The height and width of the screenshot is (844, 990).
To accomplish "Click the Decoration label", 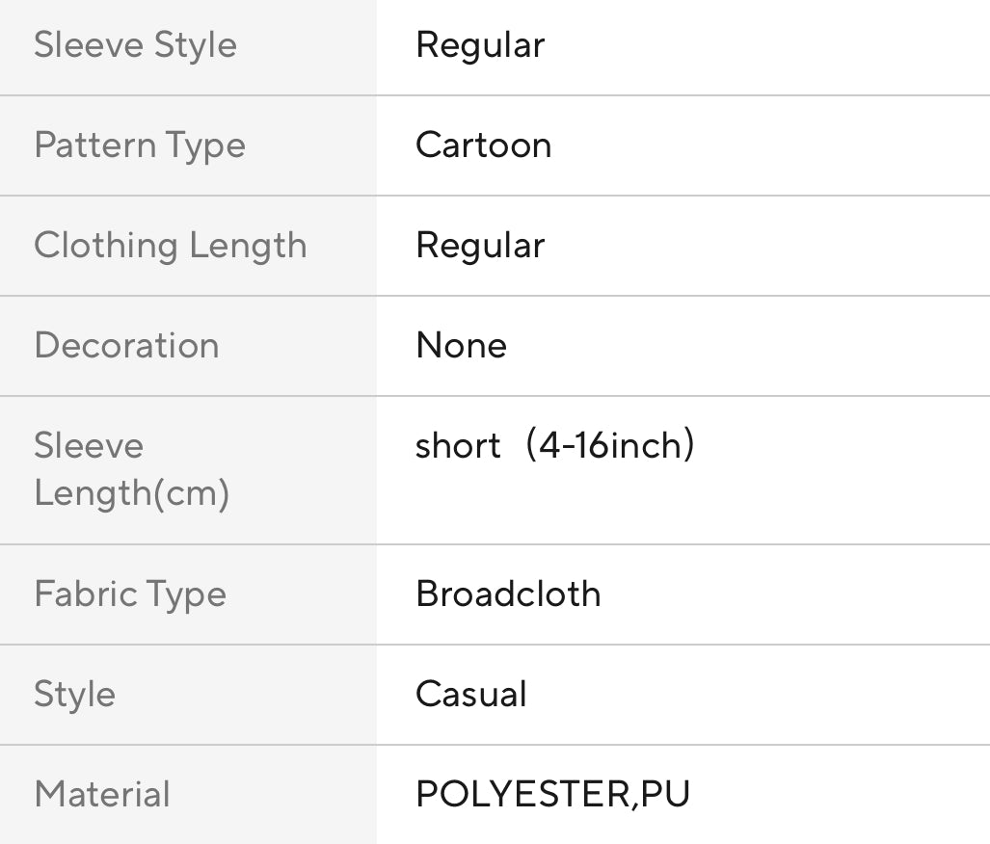I will point(126,346).
